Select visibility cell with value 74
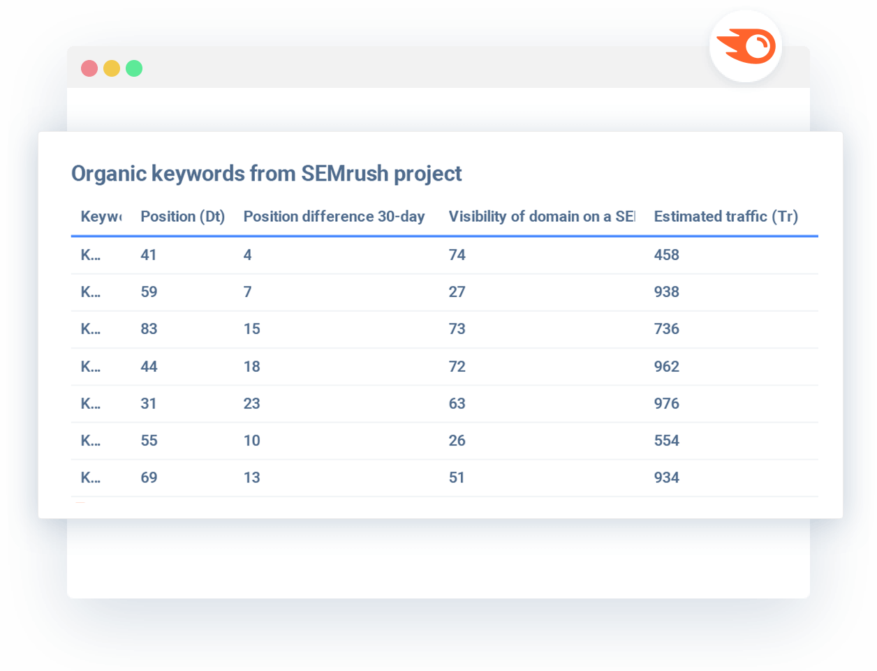This screenshot has width=877, height=671. tap(457, 255)
